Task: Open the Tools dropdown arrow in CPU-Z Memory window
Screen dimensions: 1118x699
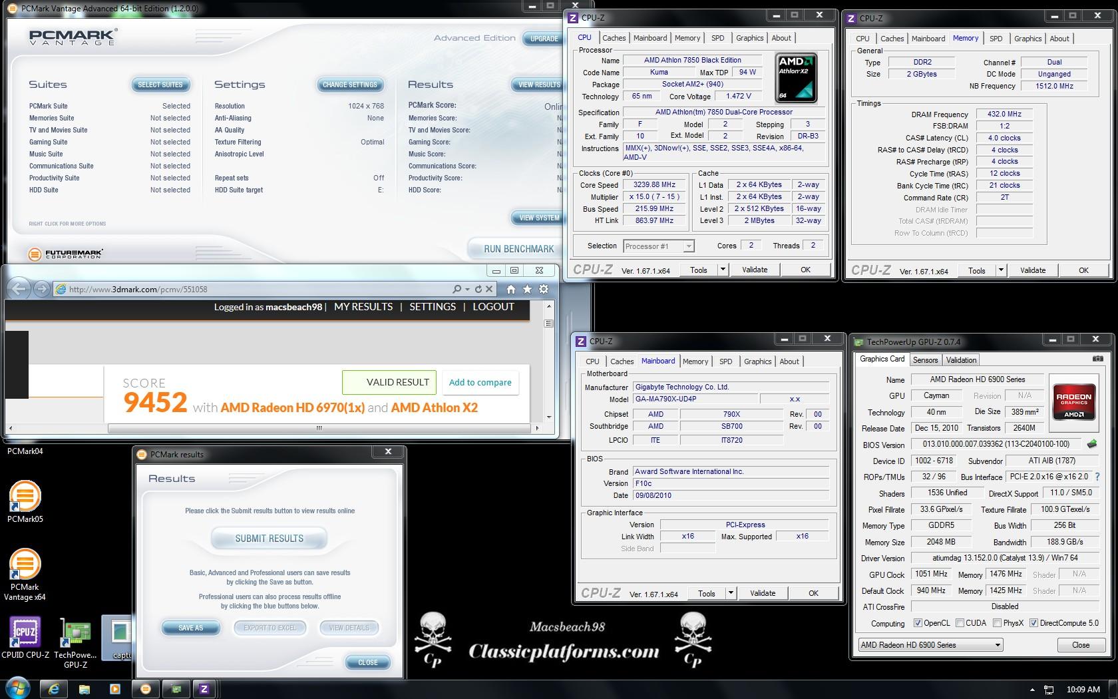Action: (x=1001, y=270)
